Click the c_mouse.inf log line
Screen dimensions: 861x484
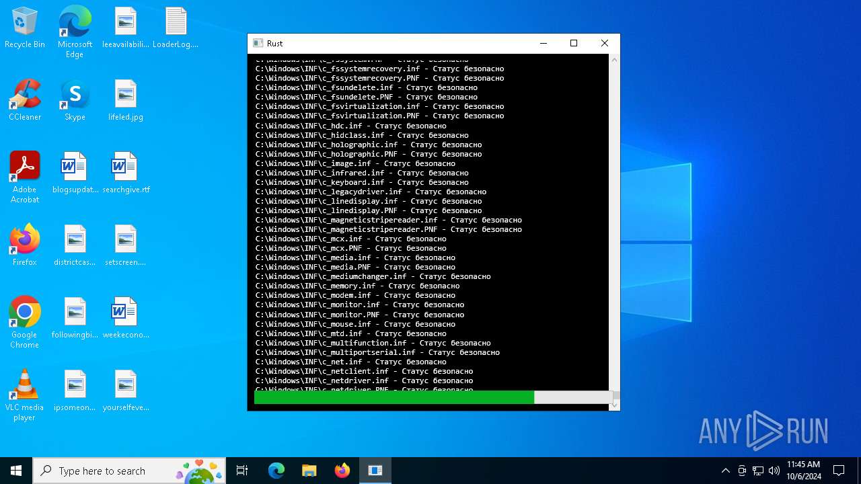[355, 324]
